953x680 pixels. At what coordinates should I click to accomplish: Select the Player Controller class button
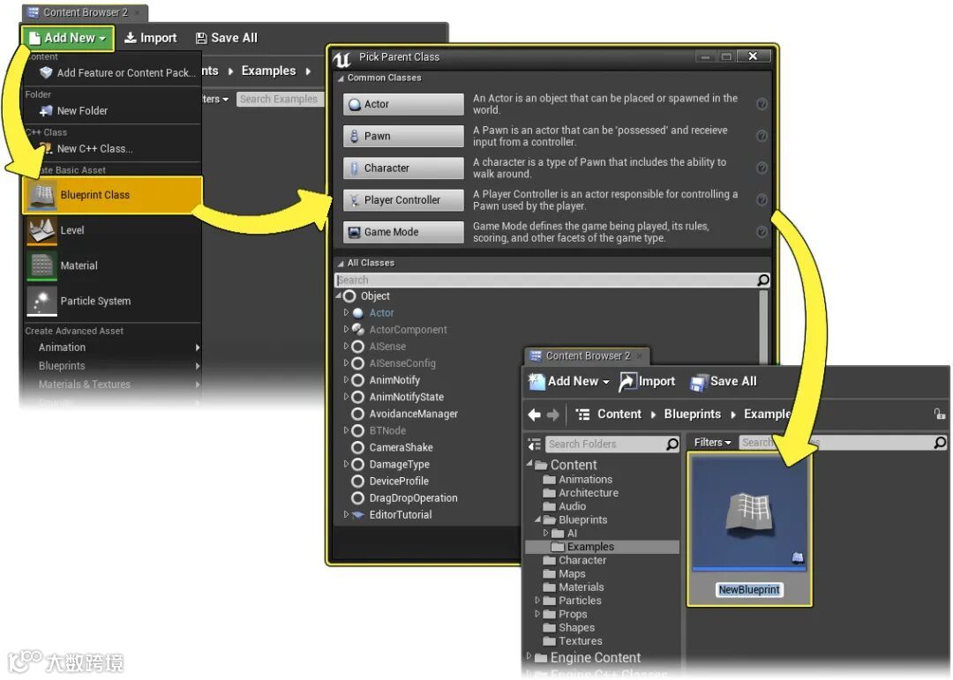403,200
